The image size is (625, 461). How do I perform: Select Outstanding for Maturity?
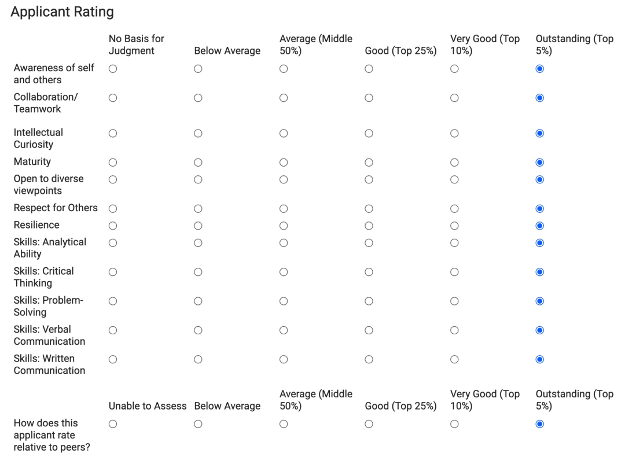tap(540, 163)
